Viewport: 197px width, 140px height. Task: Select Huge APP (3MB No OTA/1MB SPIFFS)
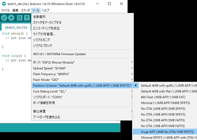(x=165, y=132)
